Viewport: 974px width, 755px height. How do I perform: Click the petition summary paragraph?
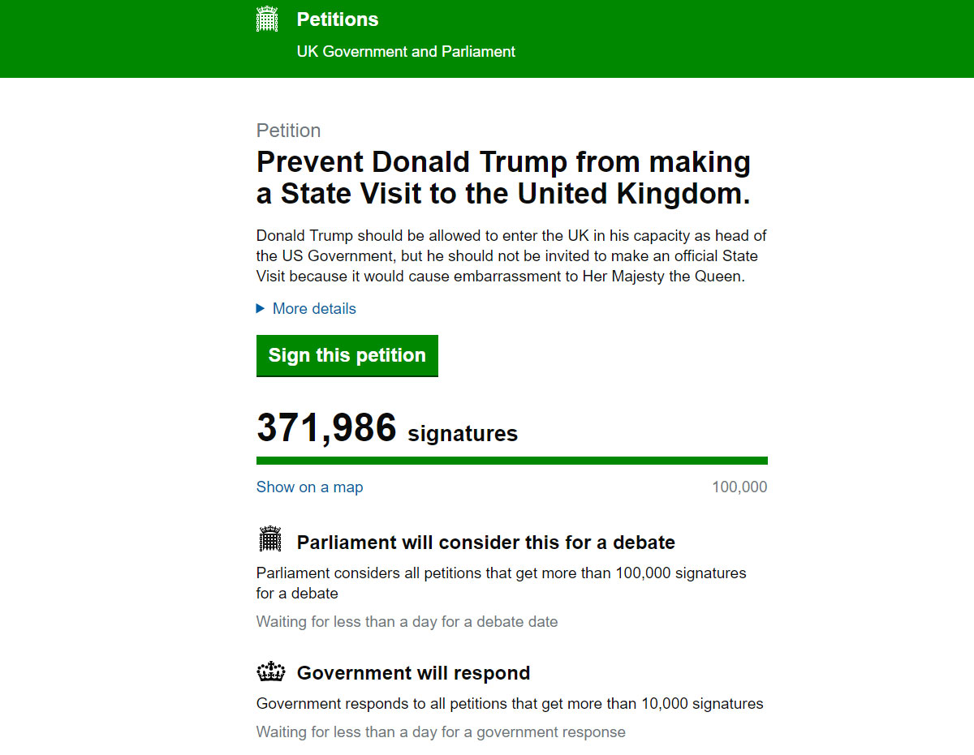pos(511,256)
